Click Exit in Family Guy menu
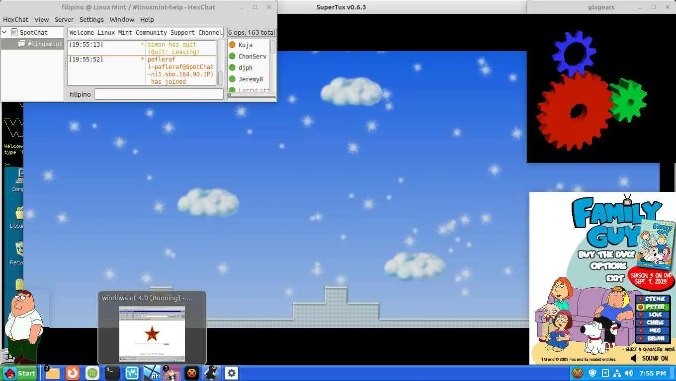Screen dimensions: 676x381 click(615, 278)
